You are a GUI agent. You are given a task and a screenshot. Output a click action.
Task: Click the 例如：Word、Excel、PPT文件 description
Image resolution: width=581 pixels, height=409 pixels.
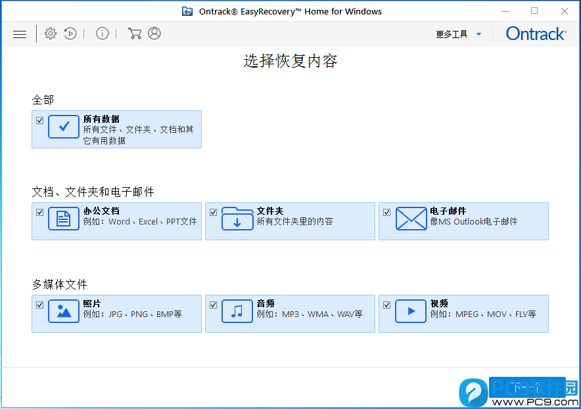tap(140, 222)
